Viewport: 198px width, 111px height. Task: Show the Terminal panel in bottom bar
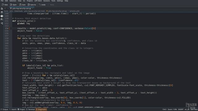(x=30, y=109)
